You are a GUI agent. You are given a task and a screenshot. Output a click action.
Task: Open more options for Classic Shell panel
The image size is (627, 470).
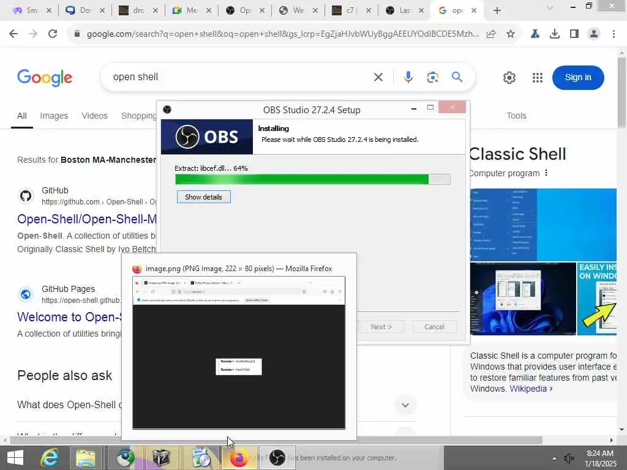(x=546, y=173)
